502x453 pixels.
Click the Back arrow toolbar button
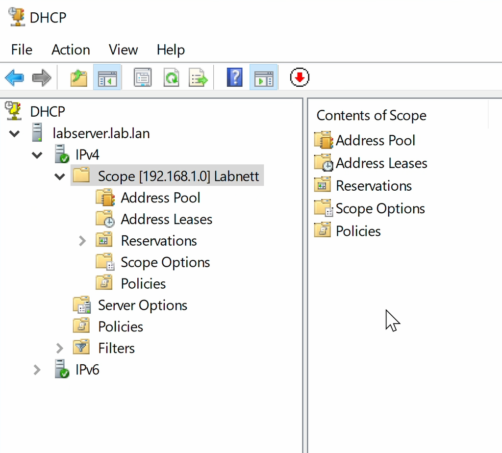14,77
